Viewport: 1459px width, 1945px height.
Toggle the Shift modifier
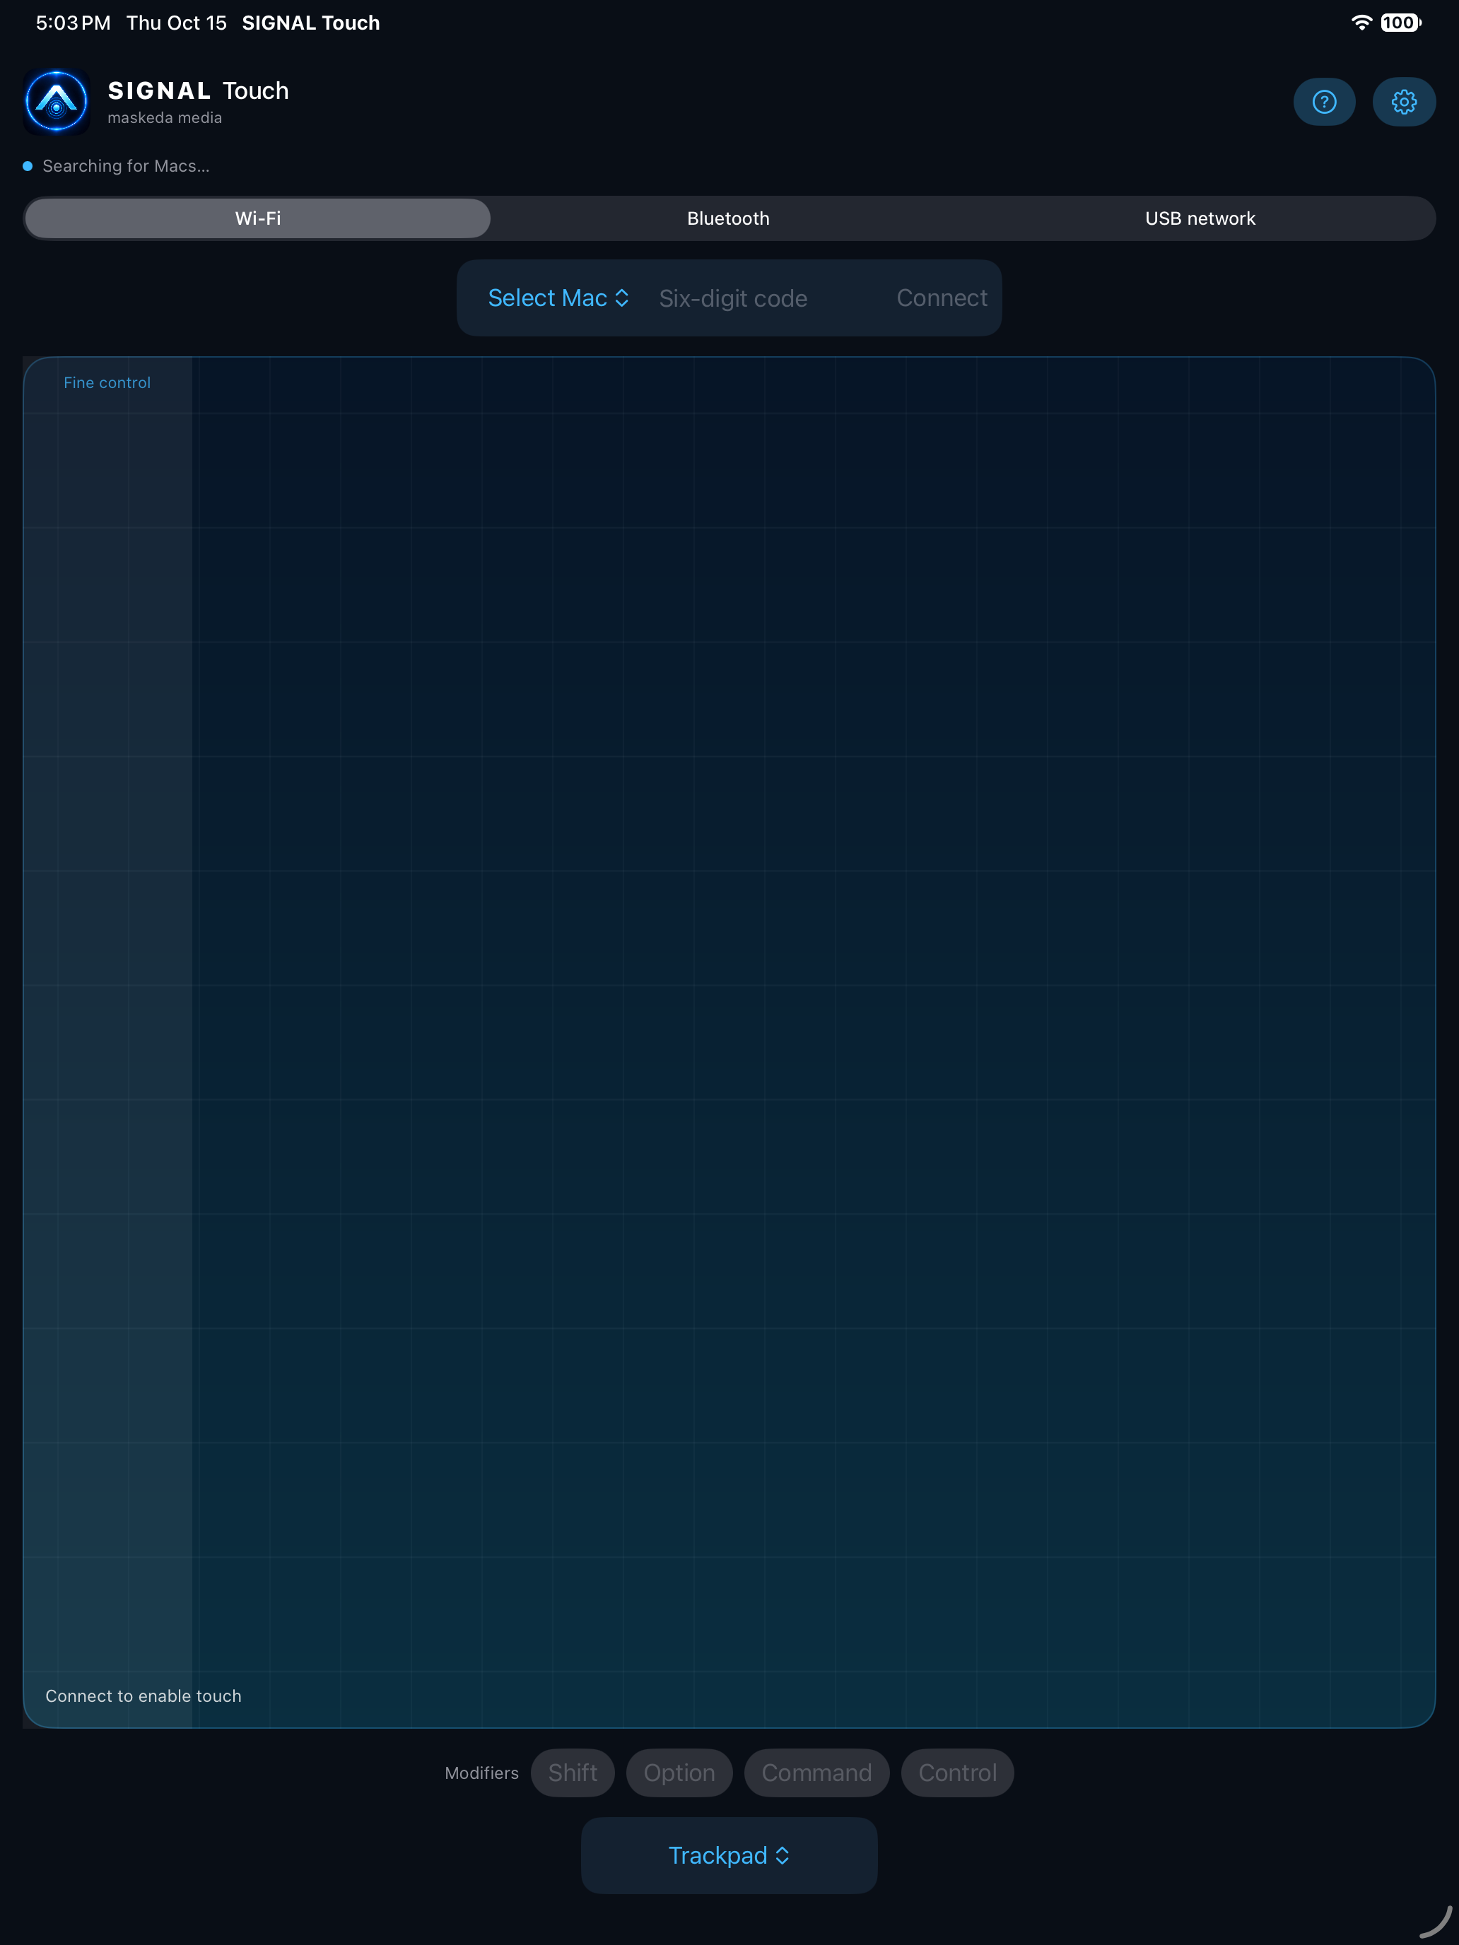pos(573,1773)
